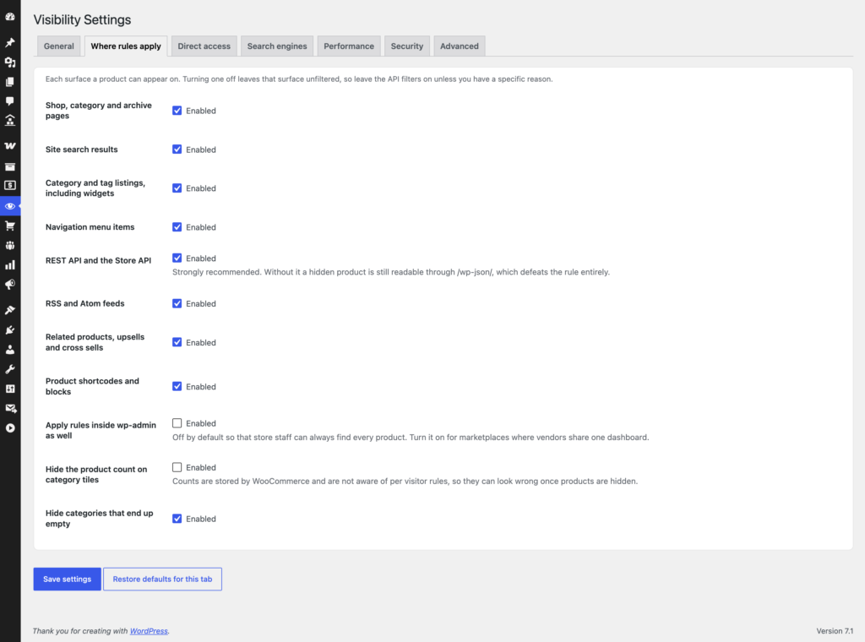This screenshot has height=642, width=865.
Task: Click the 'REST API and the Store API' label
Action: tap(98, 260)
